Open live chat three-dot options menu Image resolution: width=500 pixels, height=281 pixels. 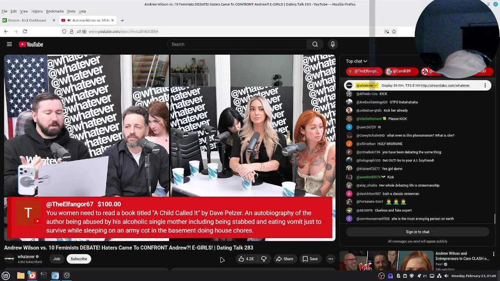tap(485, 85)
